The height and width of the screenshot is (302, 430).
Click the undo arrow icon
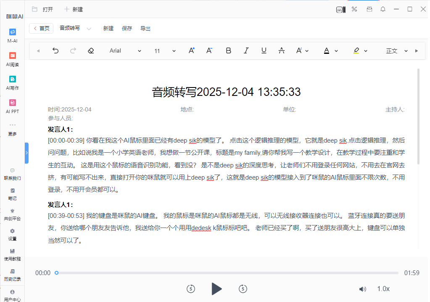tap(55, 51)
